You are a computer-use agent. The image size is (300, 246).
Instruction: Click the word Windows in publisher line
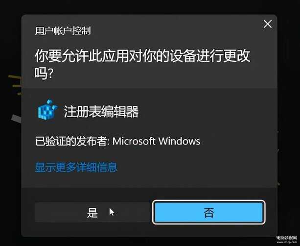[x=179, y=141]
